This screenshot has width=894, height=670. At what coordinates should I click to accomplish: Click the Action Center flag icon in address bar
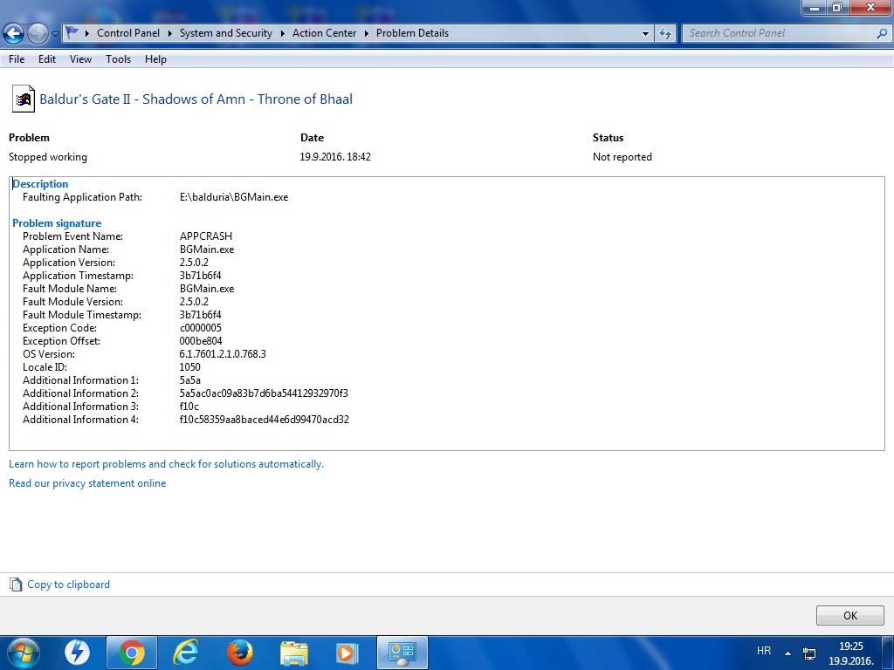tap(72, 32)
